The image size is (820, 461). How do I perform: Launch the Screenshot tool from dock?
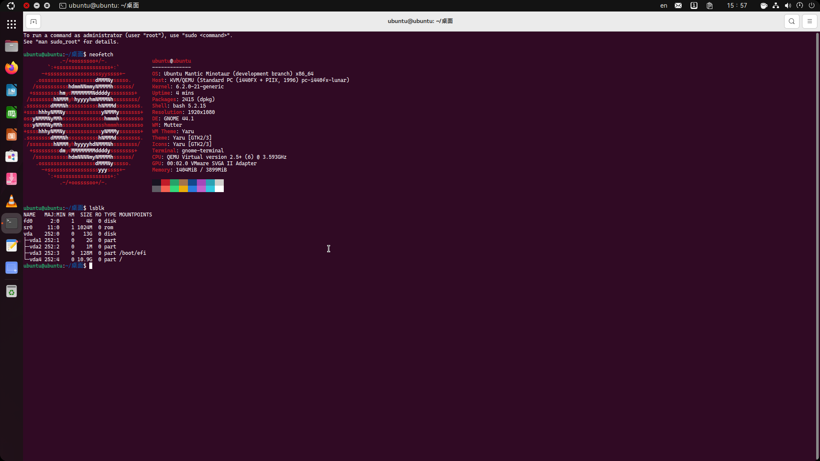(12, 268)
